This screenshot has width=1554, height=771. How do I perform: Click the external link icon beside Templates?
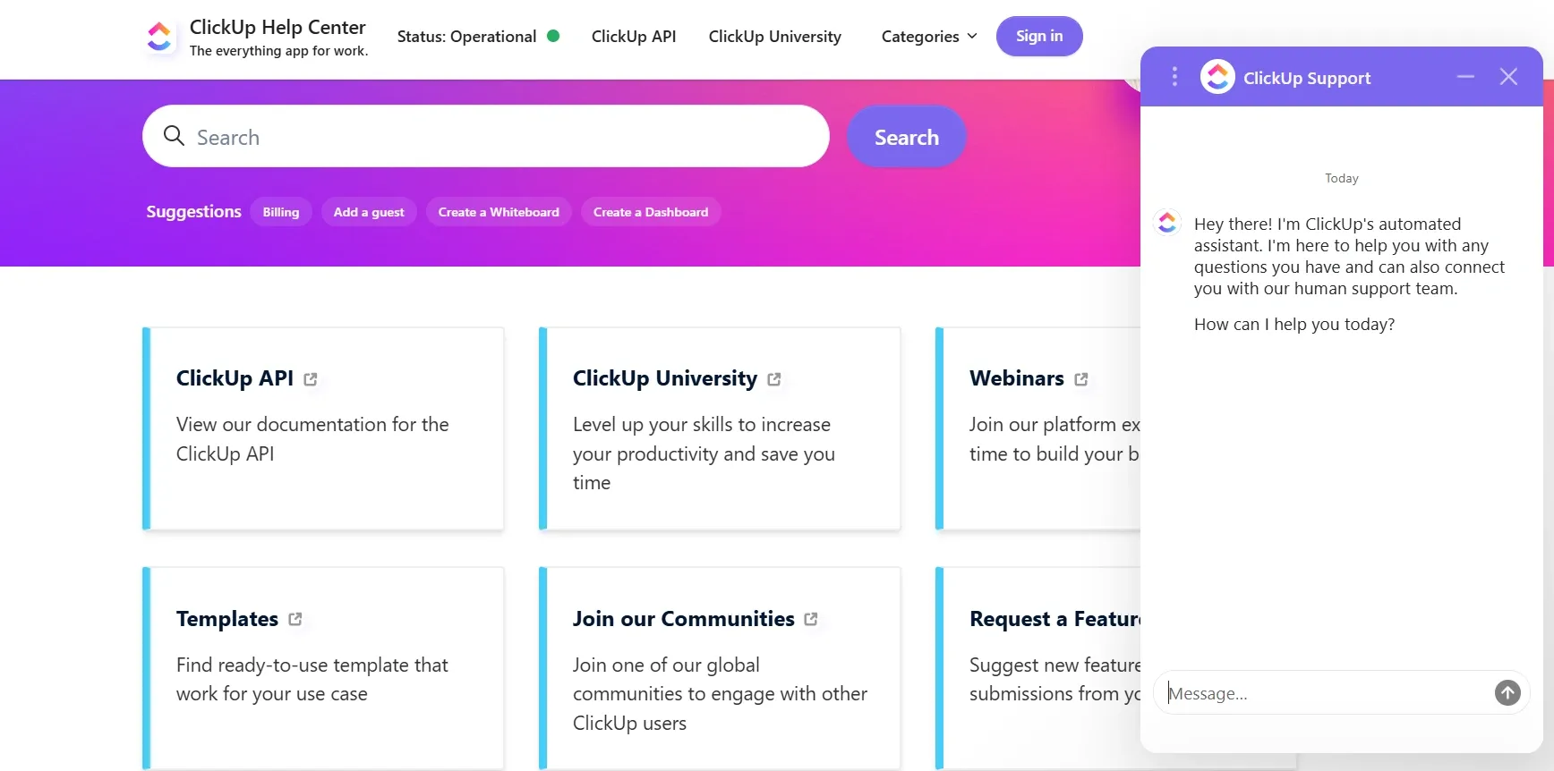(295, 619)
